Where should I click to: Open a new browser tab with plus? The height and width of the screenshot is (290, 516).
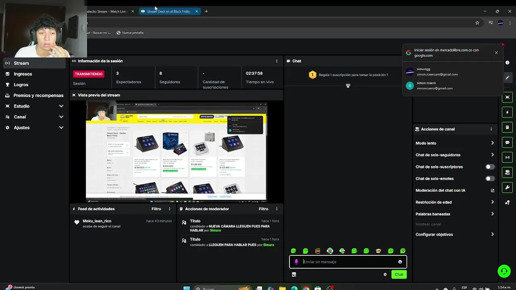point(206,11)
